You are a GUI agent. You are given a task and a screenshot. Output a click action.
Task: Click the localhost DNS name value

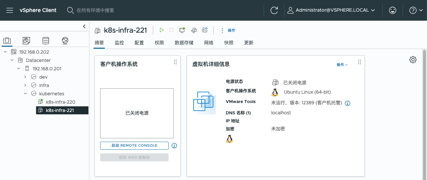(x=281, y=113)
